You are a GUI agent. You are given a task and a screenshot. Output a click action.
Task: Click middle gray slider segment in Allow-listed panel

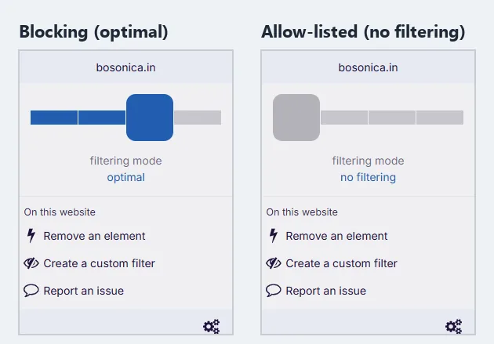point(392,118)
